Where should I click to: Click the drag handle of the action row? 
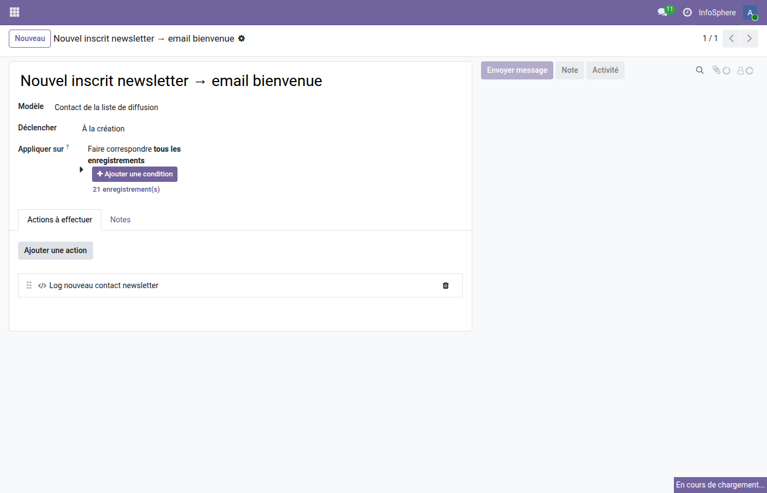point(28,285)
